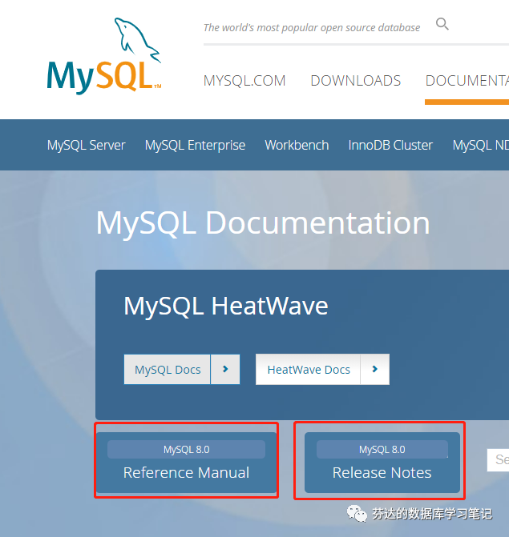Go to MySQL Server section
Screen dimensions: 509x537
pos(86,145)
